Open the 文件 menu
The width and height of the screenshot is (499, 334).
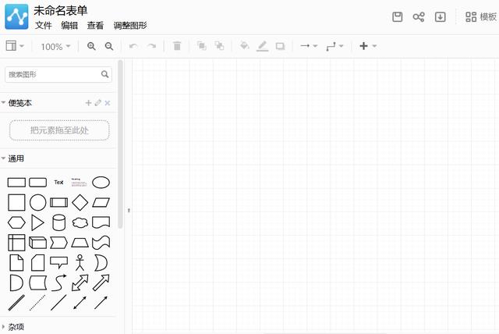tap(44, 25)
